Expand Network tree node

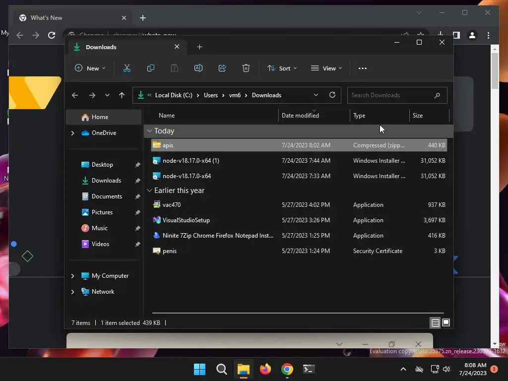(x=72, y=292)
